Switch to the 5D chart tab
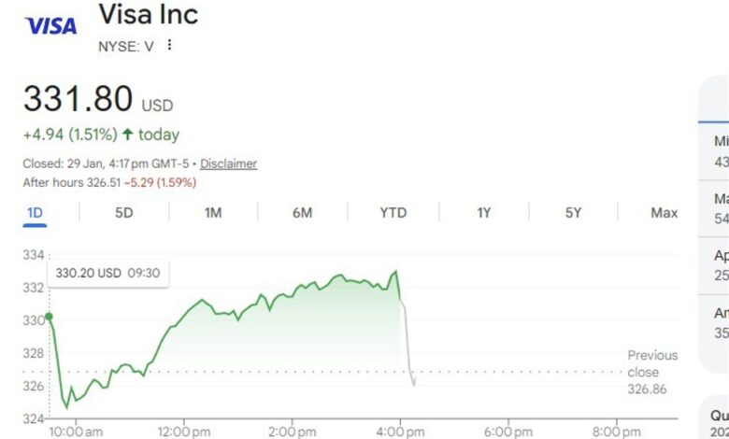 point(124,213)
